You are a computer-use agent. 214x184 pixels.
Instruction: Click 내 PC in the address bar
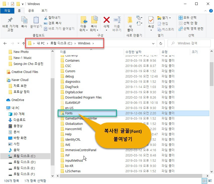tap(41, 43)
